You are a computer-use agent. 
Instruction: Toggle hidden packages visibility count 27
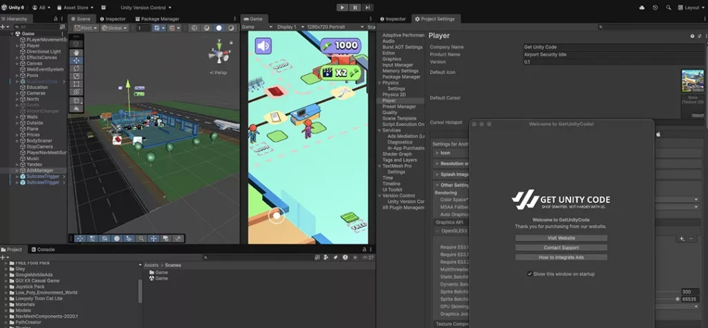pyautogui.click(x=368, y=257)
